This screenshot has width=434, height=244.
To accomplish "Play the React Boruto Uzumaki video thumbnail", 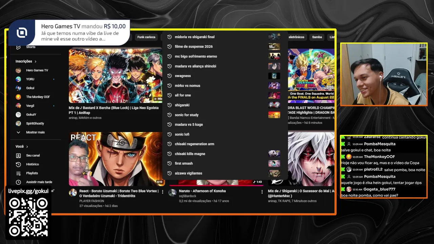I will pos(117,159).
